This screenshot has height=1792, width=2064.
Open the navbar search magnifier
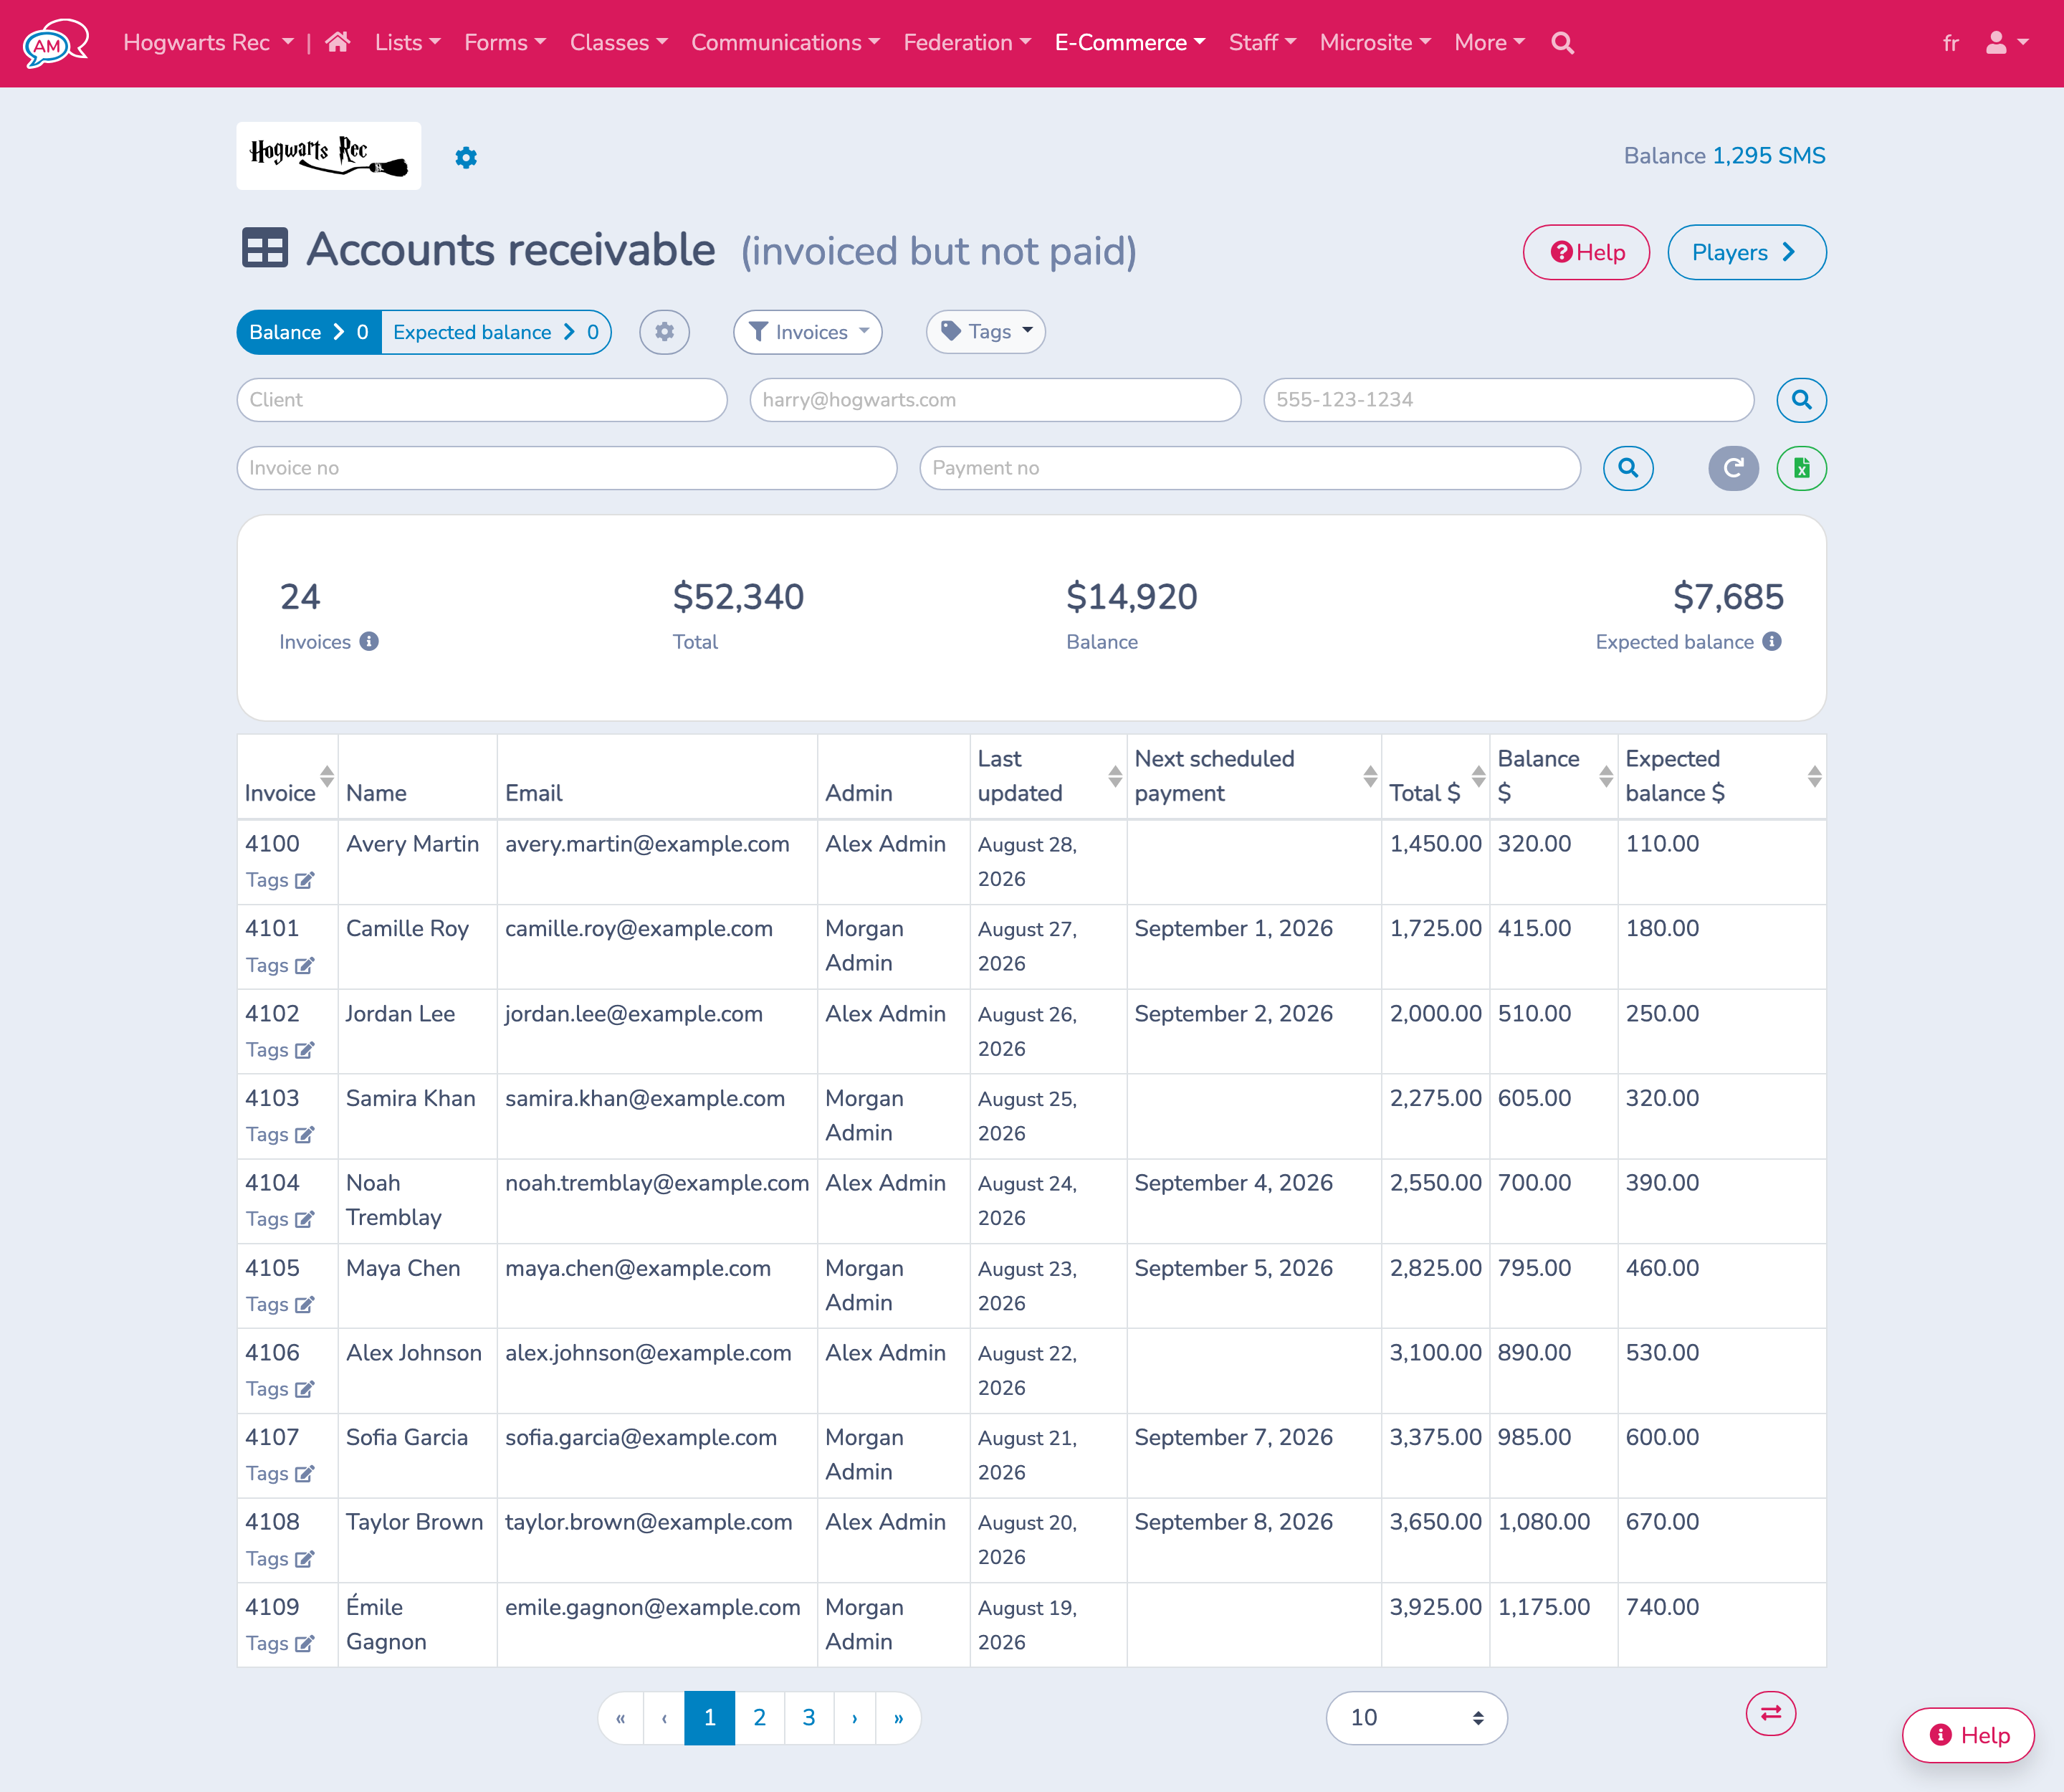click(1562, 43)
